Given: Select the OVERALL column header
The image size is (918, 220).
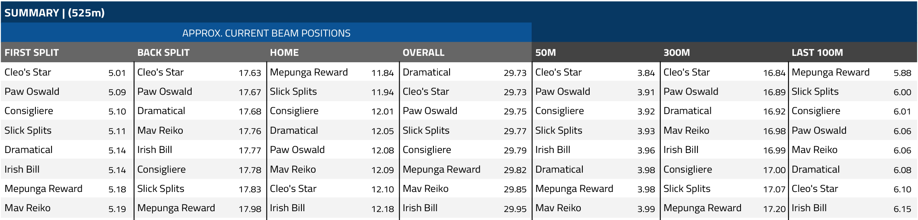Looking at the screenshot, I should click(x=423, y=53).
